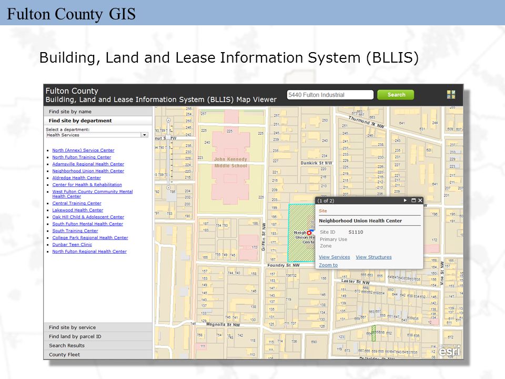
Task: Click the green Search button
Action: [x=396, y=95]
